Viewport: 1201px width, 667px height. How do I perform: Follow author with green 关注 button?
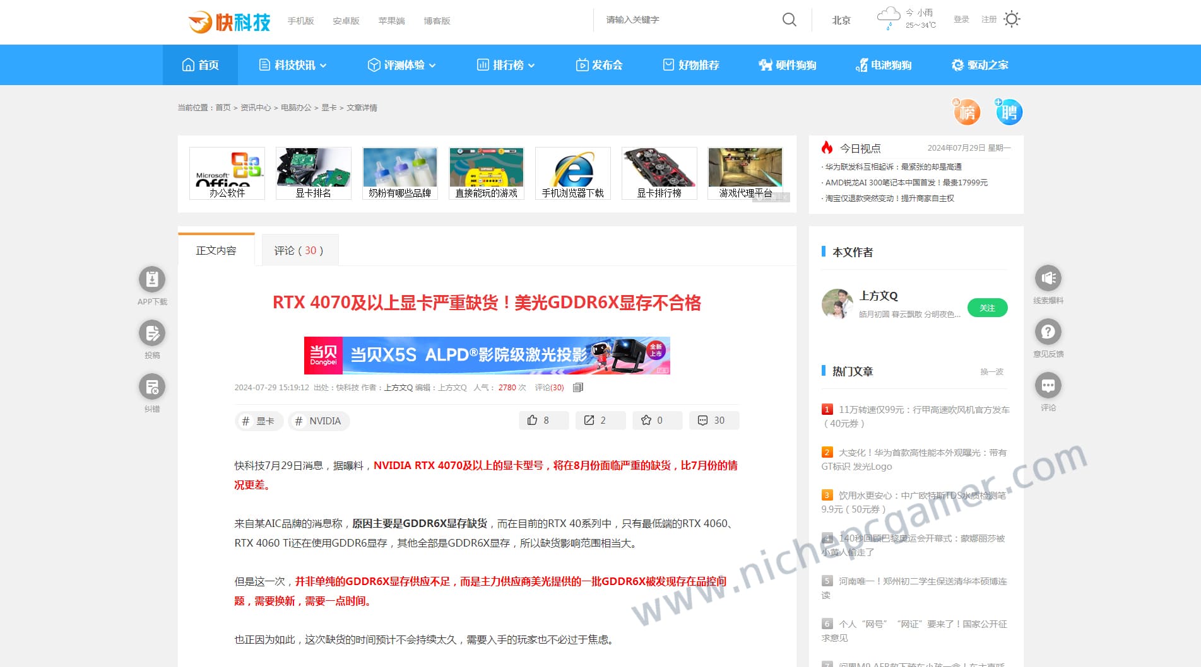pyautogui.click(x=987, y=308)
